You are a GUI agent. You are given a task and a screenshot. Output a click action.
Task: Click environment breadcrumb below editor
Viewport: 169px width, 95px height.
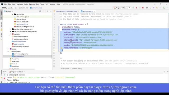[65, 69]
